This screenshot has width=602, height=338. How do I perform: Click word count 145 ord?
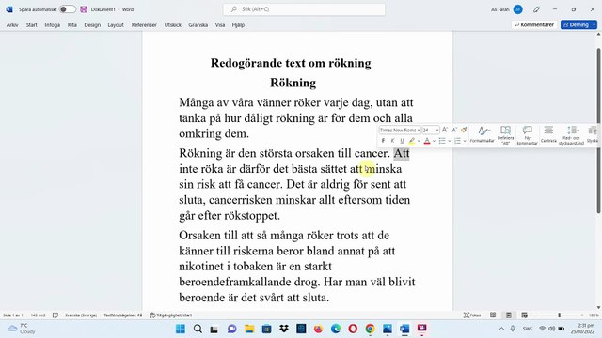[x=38, y=315]
